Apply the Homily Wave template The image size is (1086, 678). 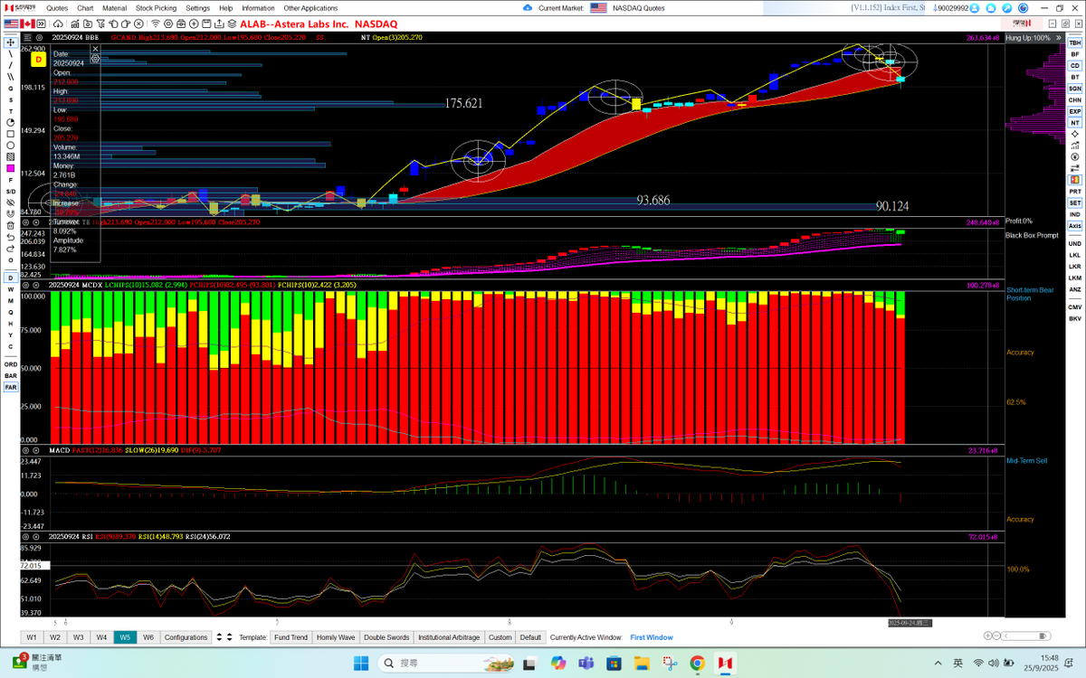coord(337,637)
